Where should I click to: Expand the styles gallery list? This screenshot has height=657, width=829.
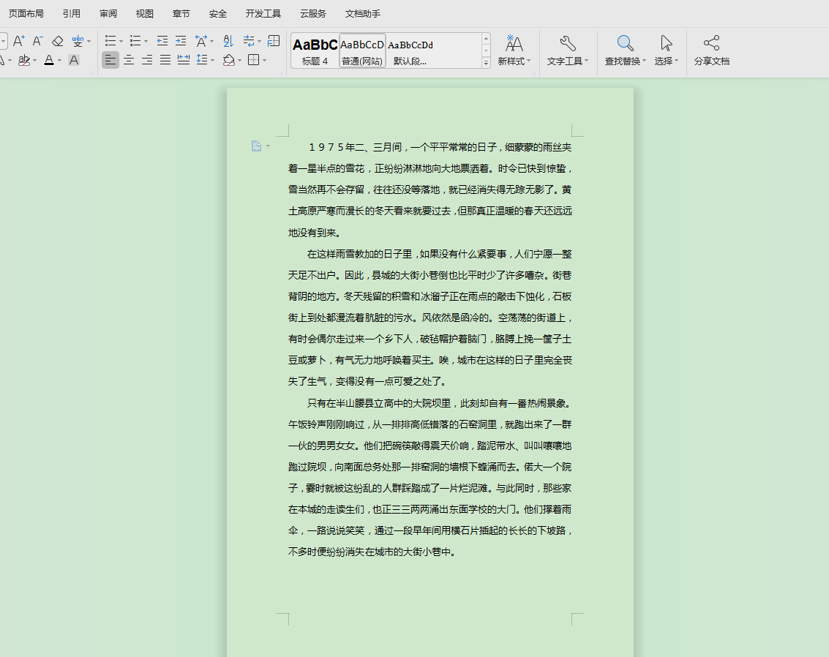[x=486, y=64]
